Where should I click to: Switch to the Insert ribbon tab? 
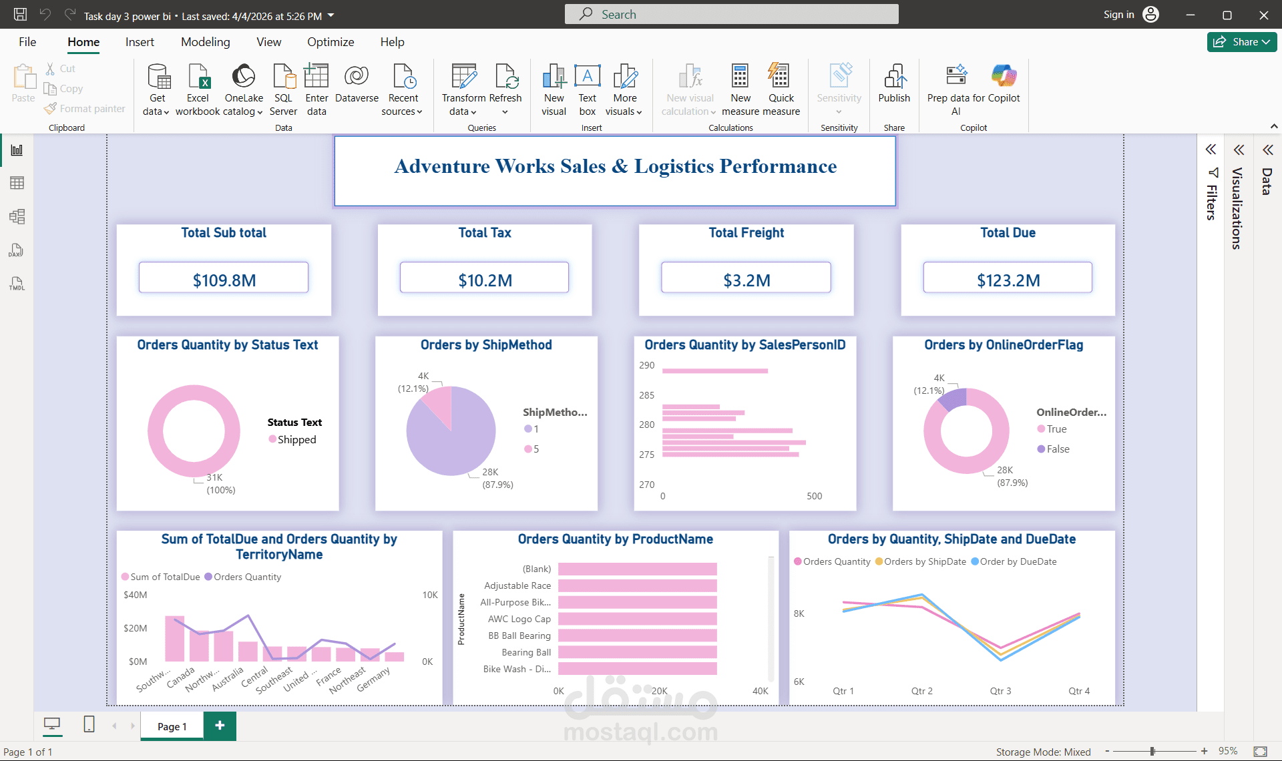(140, 41)
